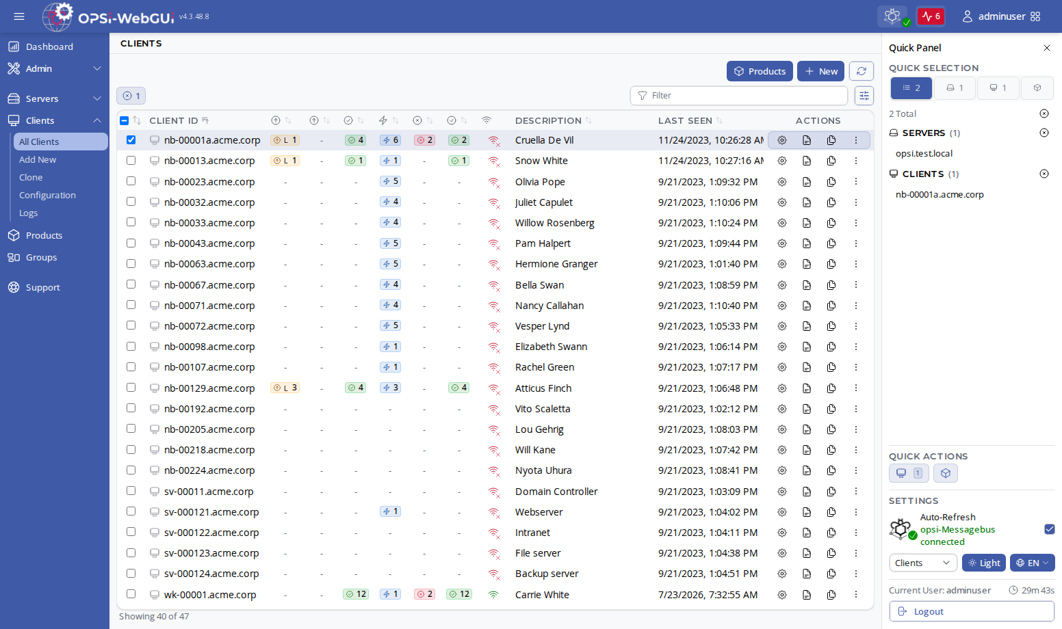This screenshot has width=1062, height=629.
Task: Clone client sv-00011.acme.corp using copy icon
Action: (x=831, y=492)
